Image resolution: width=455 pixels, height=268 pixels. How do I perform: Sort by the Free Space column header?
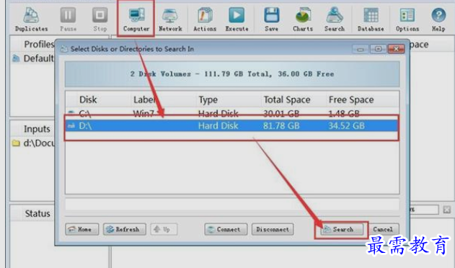point(351,99)
